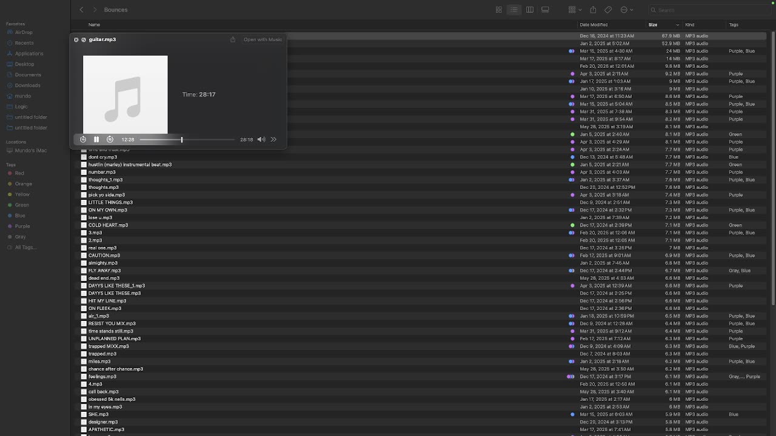776x436 pixels.
Task: Filter by the Yellow tag in sidebar
Action: (x=22, y=194)
